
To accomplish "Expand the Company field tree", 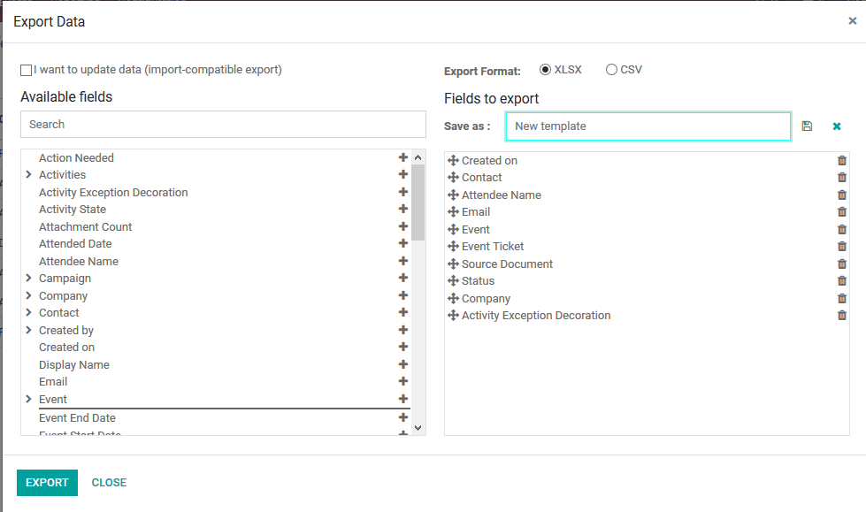I will (28, 295).
